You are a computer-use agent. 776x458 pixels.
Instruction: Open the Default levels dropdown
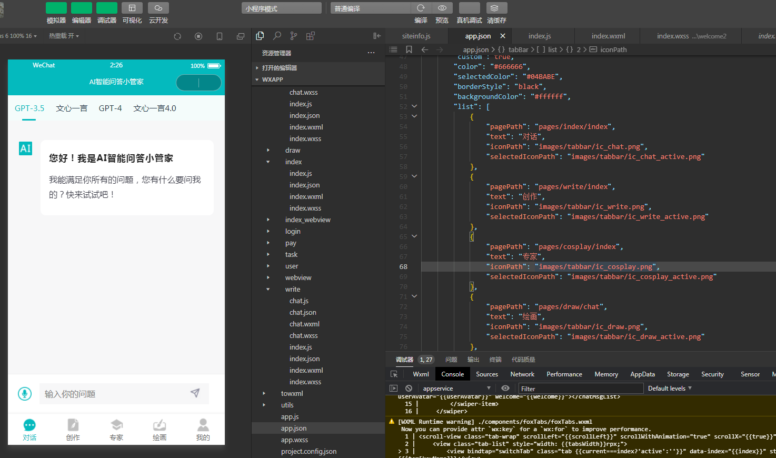[670, 389]
